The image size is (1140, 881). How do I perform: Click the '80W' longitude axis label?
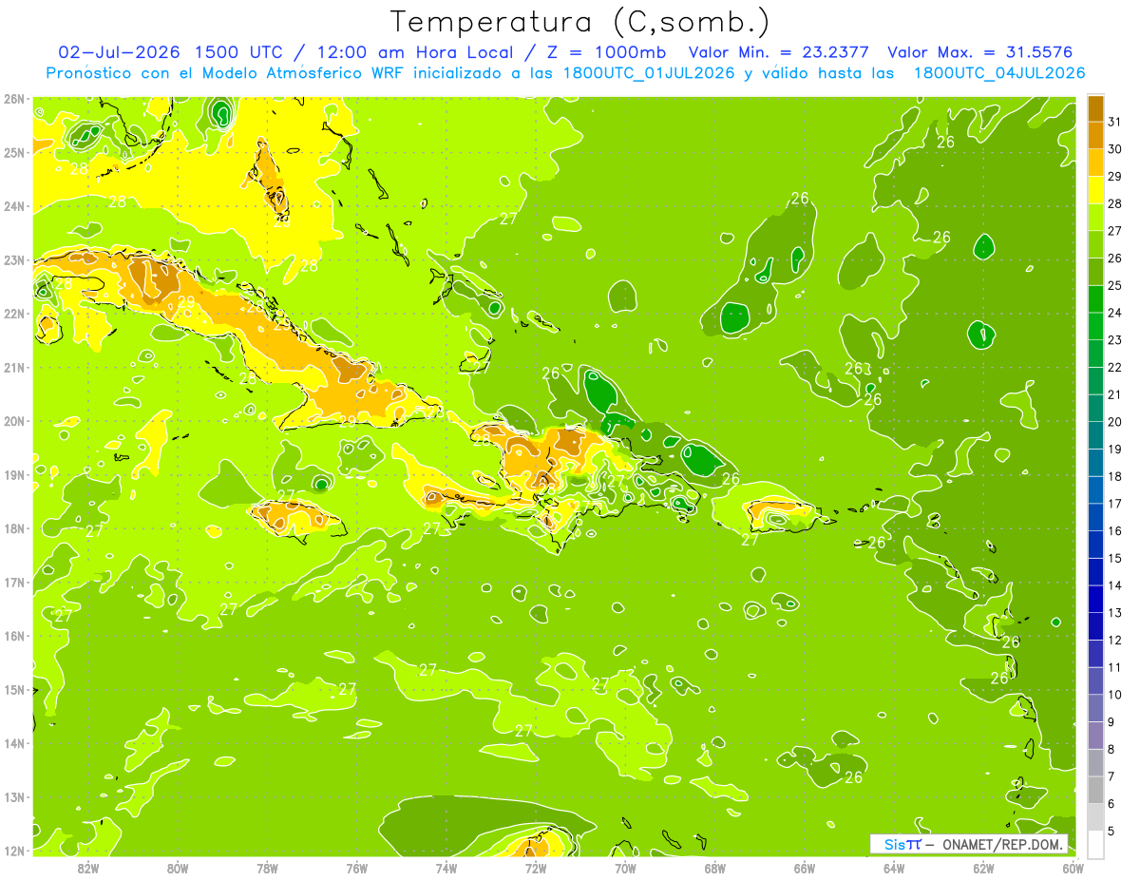(x=178, y=868)
